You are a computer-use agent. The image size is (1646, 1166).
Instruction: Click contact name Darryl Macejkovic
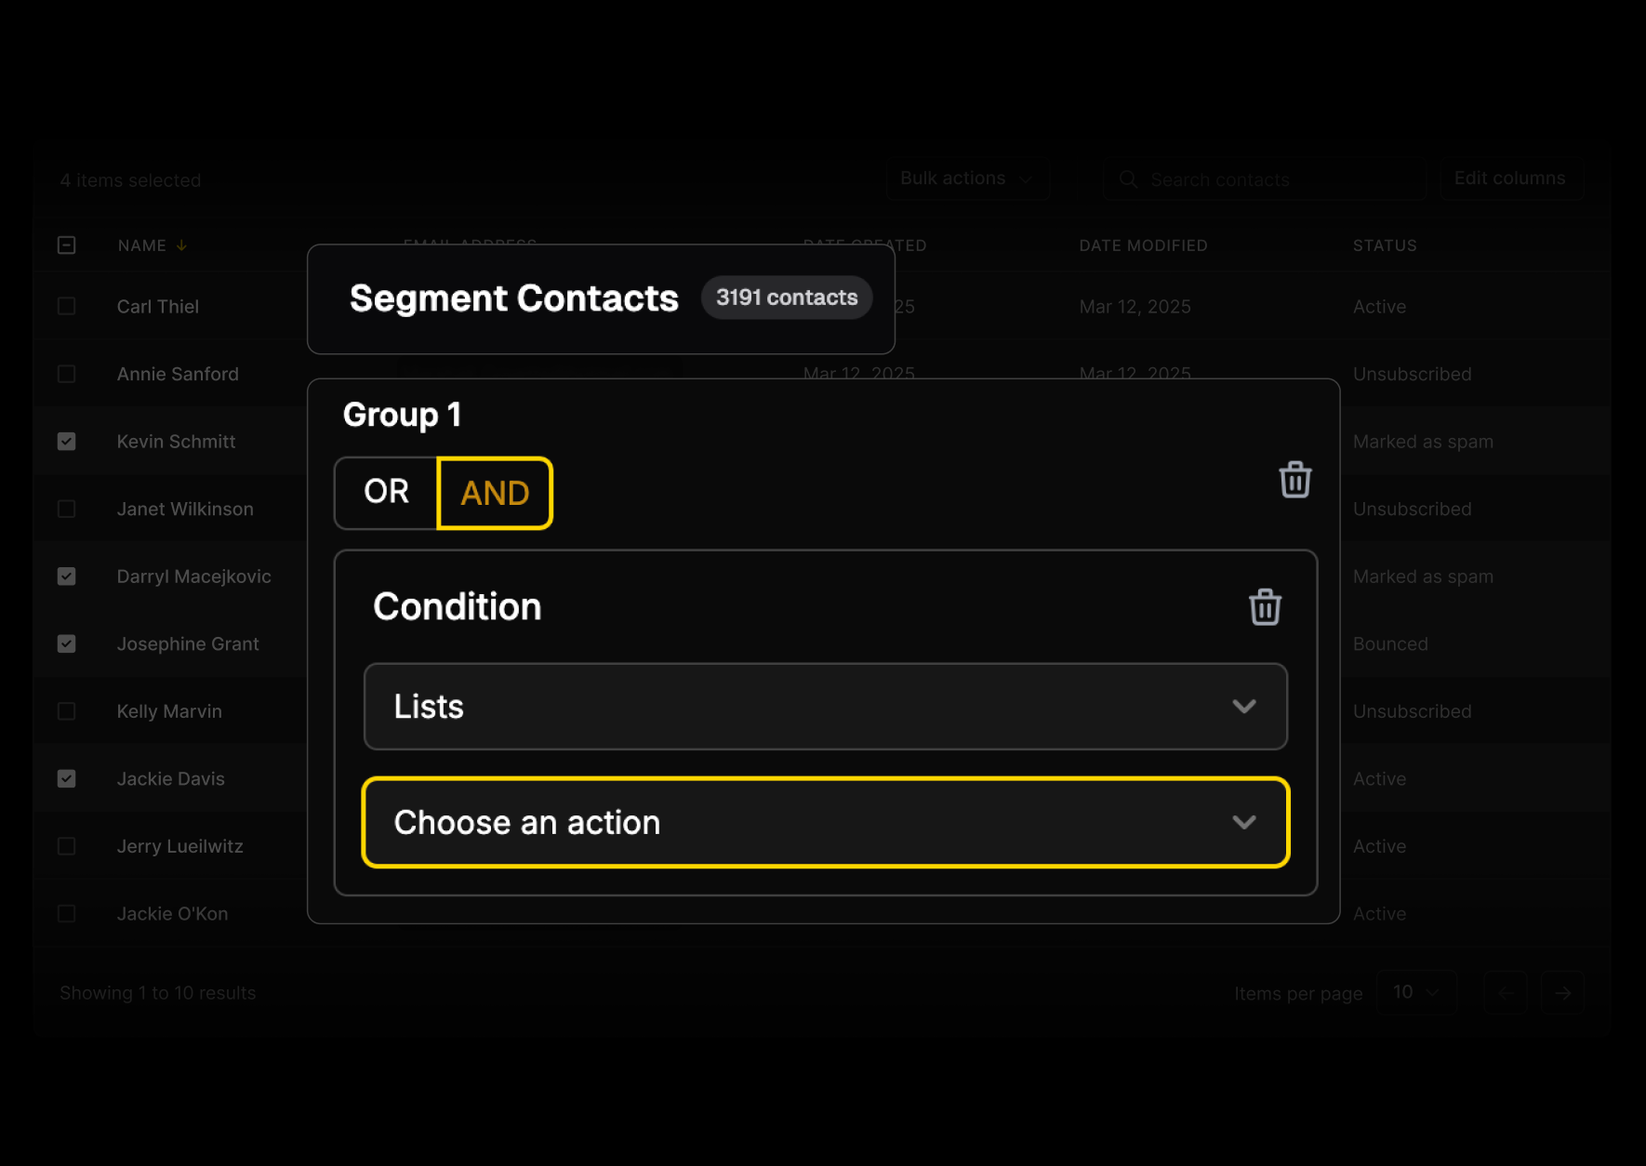(193, 576)
